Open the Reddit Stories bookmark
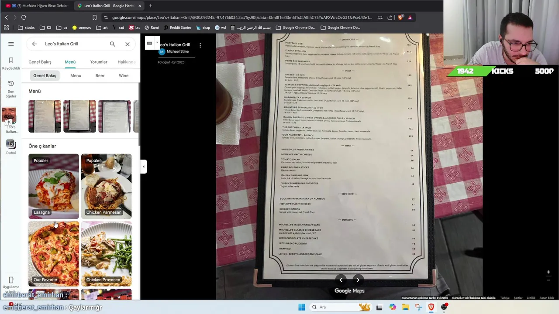Viewport: 559px width, 314px height. tap(177, 27)
